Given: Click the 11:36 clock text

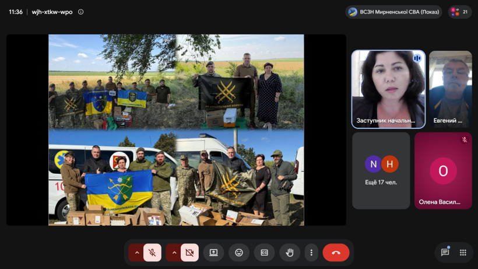Looking at the screenshot, I should click(16, 12).
